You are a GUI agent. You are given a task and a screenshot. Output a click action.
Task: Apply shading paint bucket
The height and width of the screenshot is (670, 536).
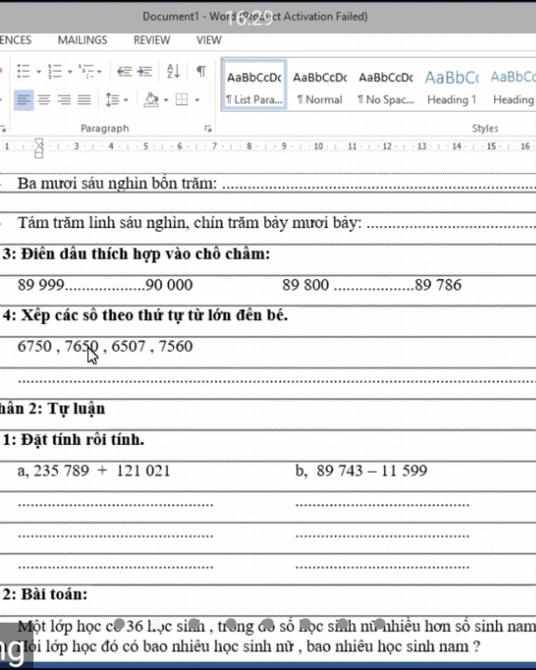point(151,99)
